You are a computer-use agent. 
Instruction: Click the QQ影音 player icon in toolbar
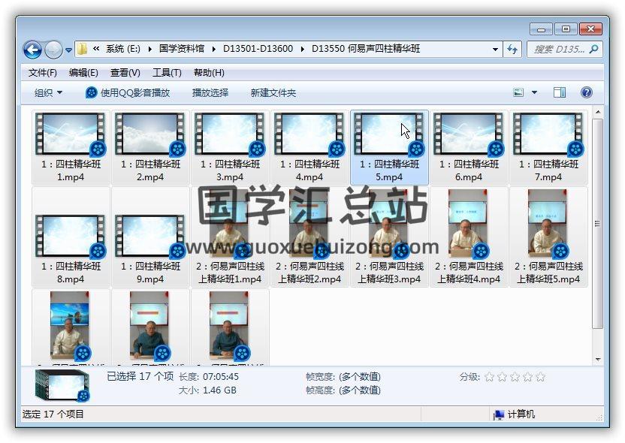point(92,92)
